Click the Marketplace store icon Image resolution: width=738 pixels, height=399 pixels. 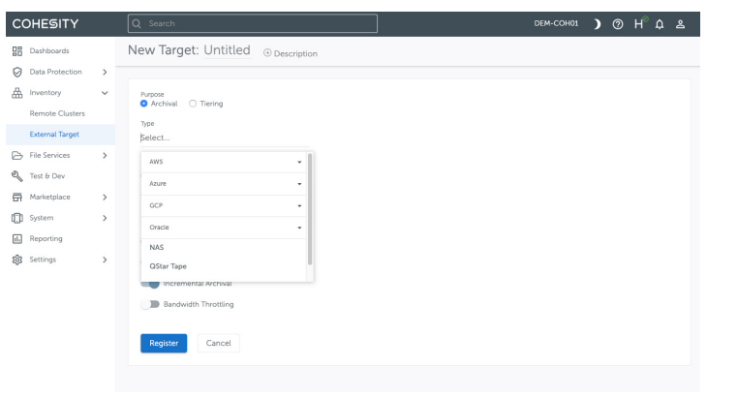click(x=17, y=198)
